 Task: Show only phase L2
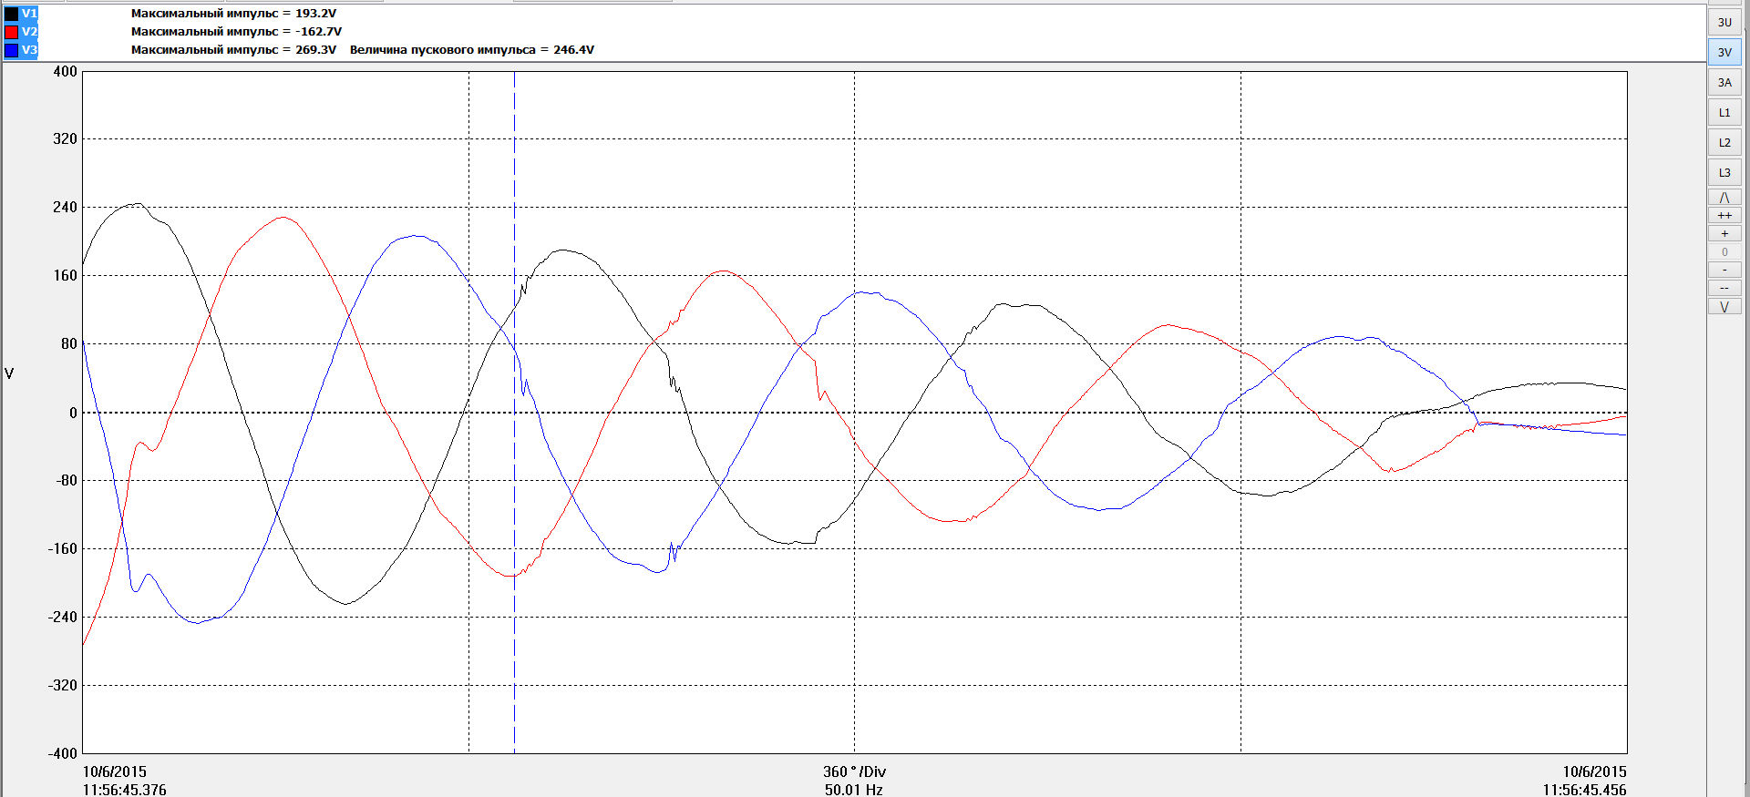click(x=1724, y=142)
